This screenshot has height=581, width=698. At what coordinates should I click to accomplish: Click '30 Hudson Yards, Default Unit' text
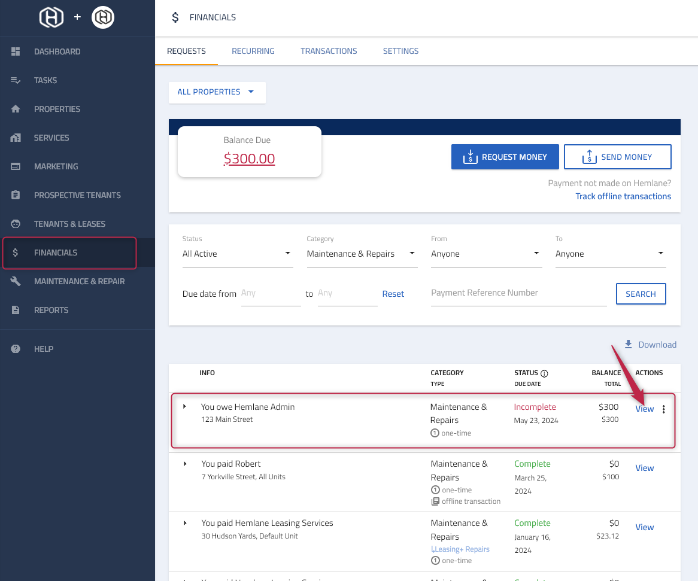(249, 536)
